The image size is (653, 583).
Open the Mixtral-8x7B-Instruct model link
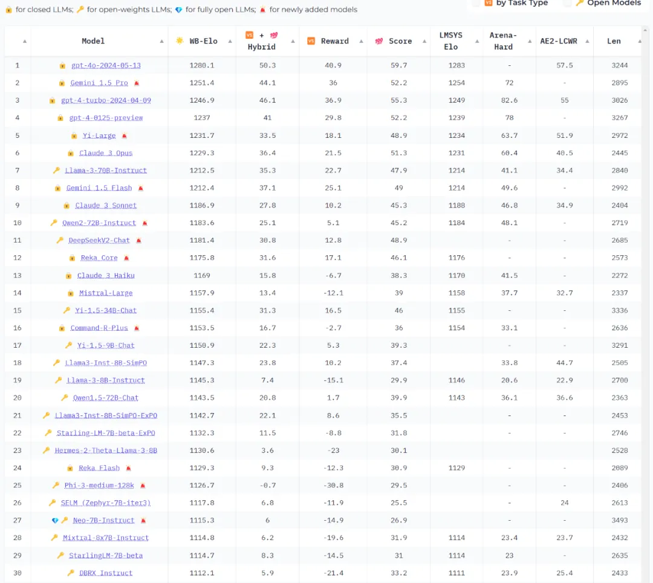pos(106,538)
